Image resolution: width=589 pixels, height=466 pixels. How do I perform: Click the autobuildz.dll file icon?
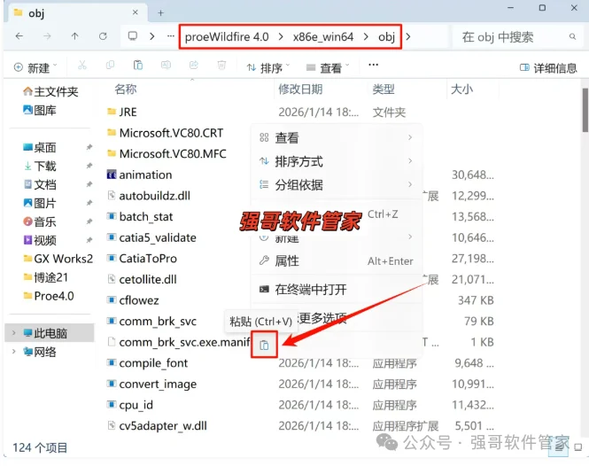[112, 196]
